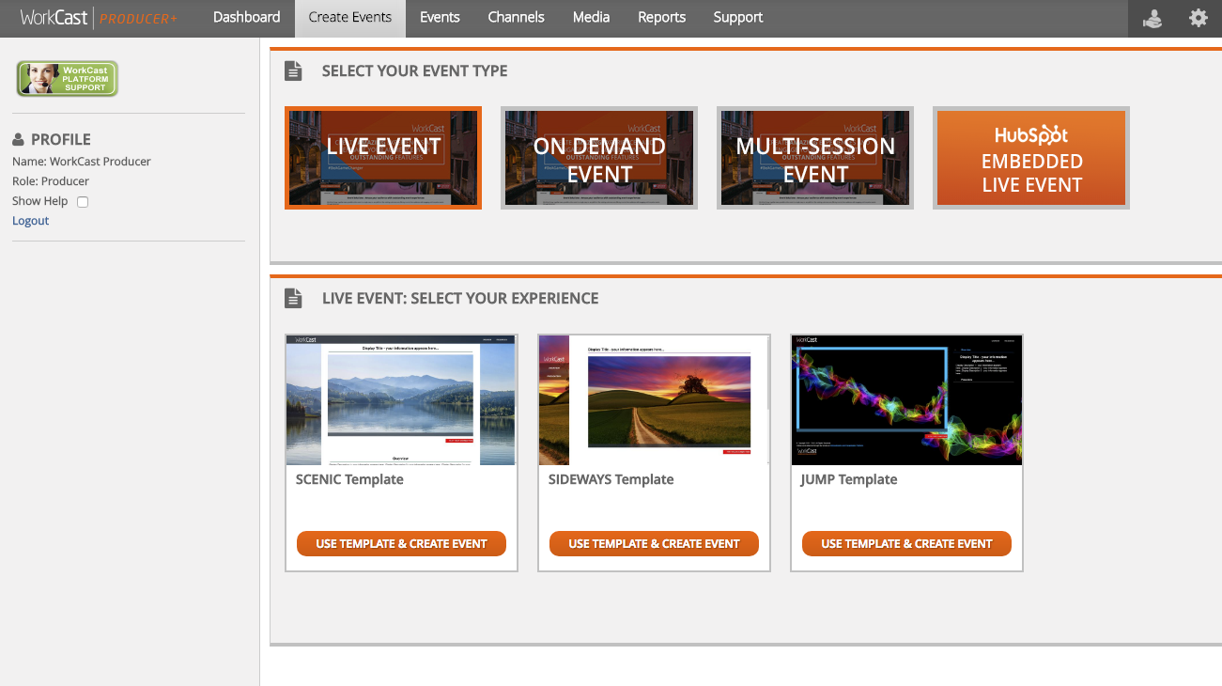Click the PROFILE heading text
The image size is (1222, 686).
(61, 139)
